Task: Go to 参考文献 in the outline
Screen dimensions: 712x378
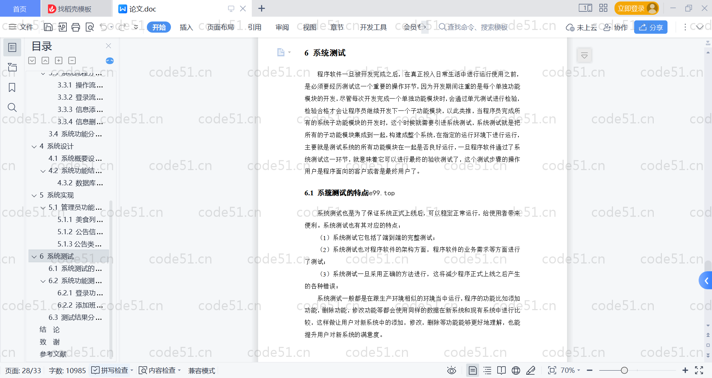Action: pos(53,354)
